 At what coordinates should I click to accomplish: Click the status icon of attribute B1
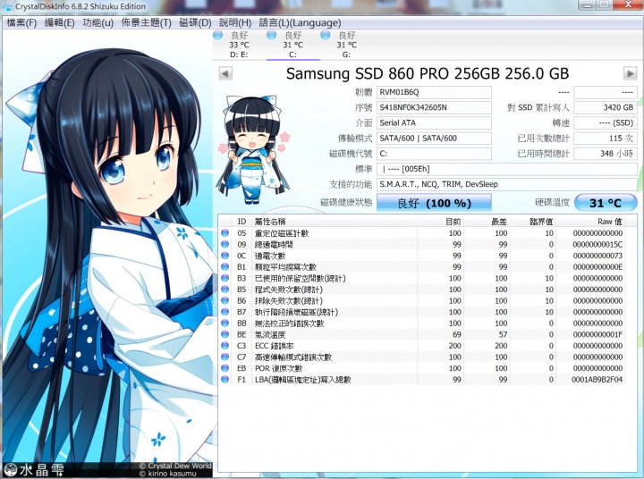tap(225, 267)
